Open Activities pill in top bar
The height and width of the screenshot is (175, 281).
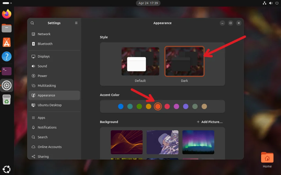pos(7,3)
